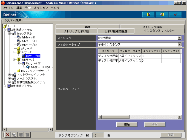Select the Webサーバ01のIIS tree item label
The height and width of the screenshot is (140, 187).
[x=42, y=67]
